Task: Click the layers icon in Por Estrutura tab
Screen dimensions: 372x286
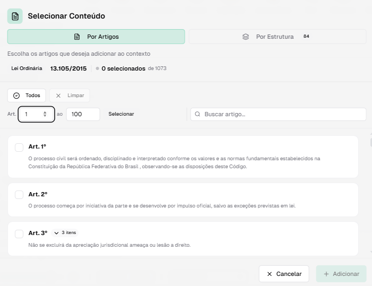Action: click(246, 37)
